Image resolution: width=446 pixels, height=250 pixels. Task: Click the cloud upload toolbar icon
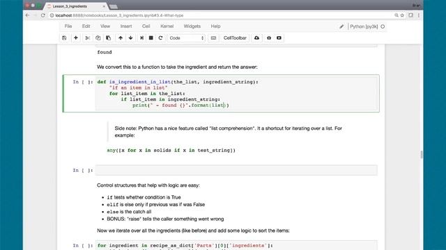(x=256, y=38)
